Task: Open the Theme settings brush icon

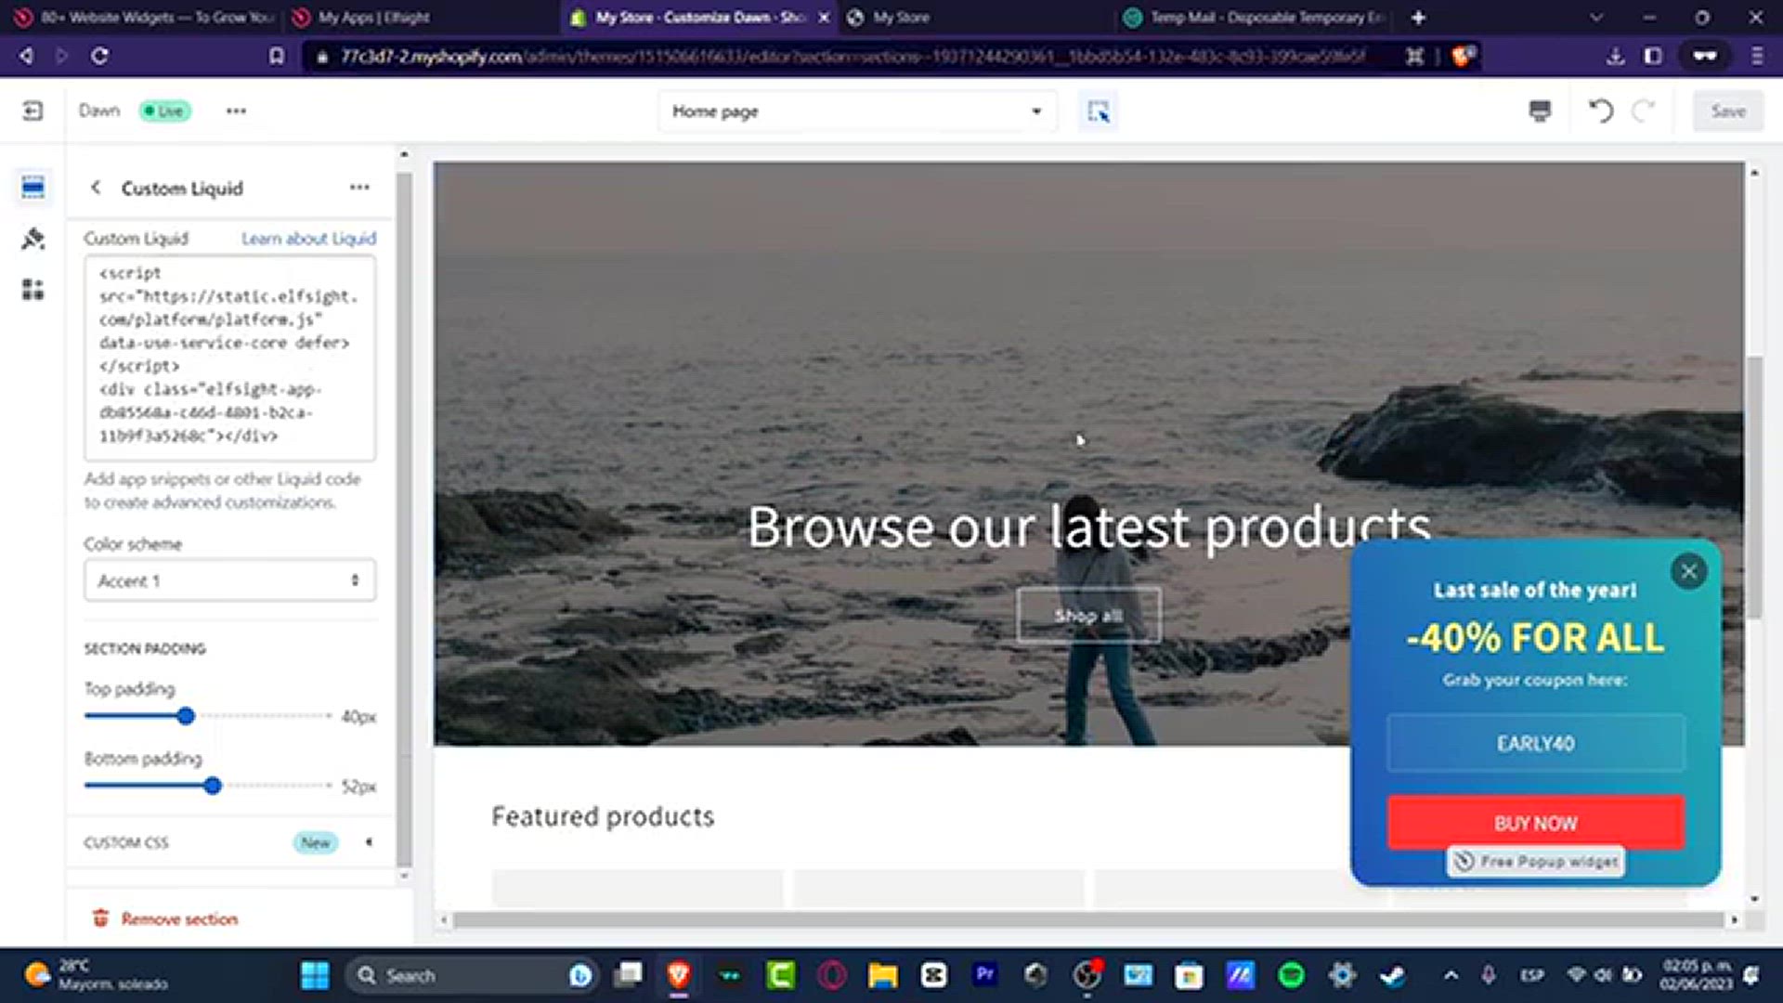Action: (x=33, y=239)
